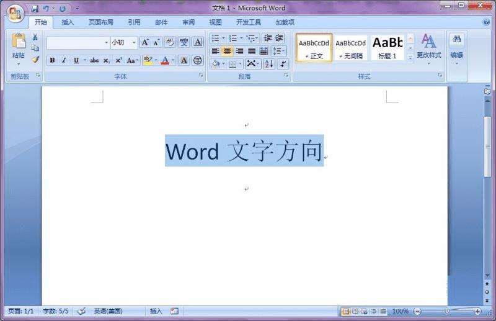Switch to the 审阅 ribbon tab
496x321 pixels.
tap(188, 22)
